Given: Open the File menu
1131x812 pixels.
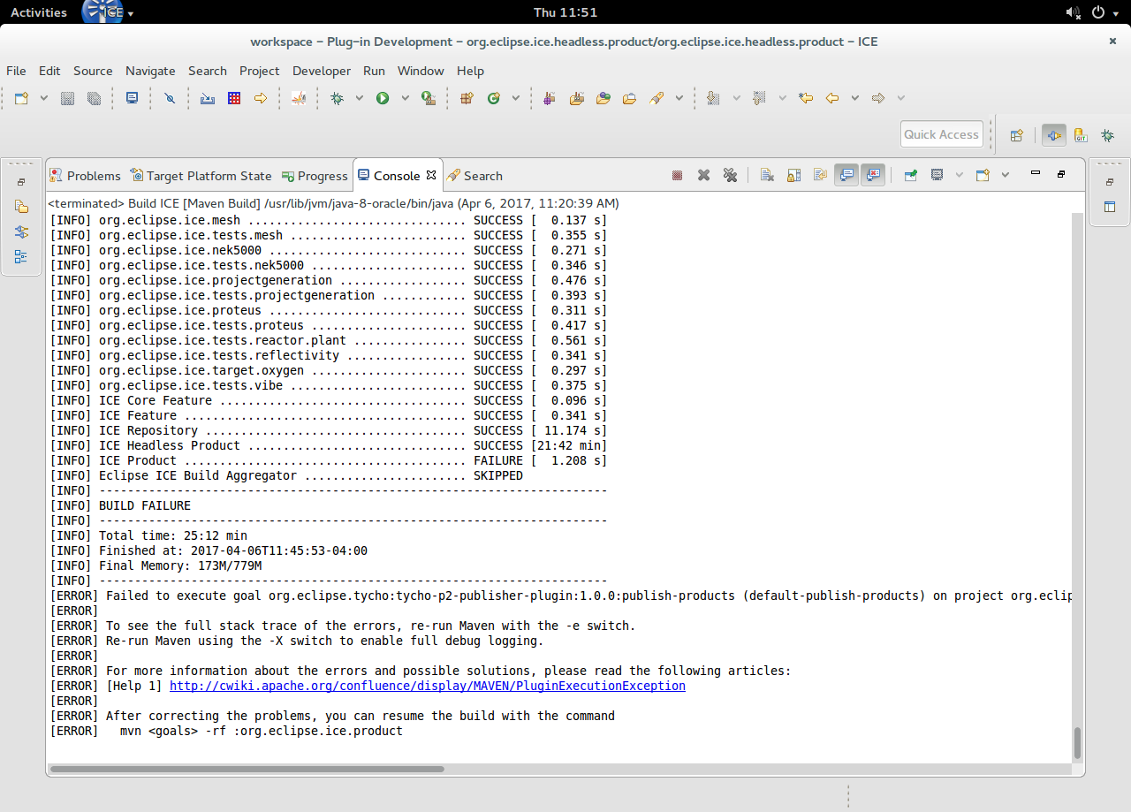Looking at the screenshot, I should click(16, 71).
